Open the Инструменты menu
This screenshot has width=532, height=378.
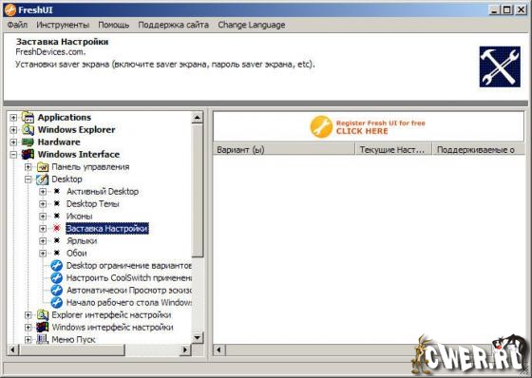click(63, 25)
